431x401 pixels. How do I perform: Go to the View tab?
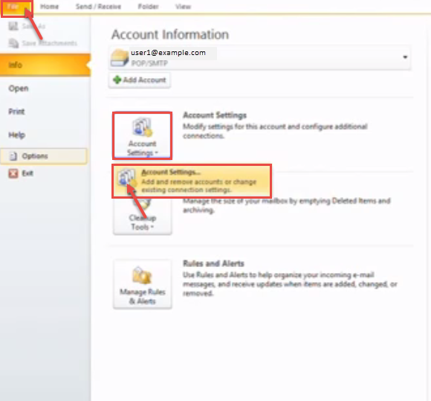pos(183,7)
